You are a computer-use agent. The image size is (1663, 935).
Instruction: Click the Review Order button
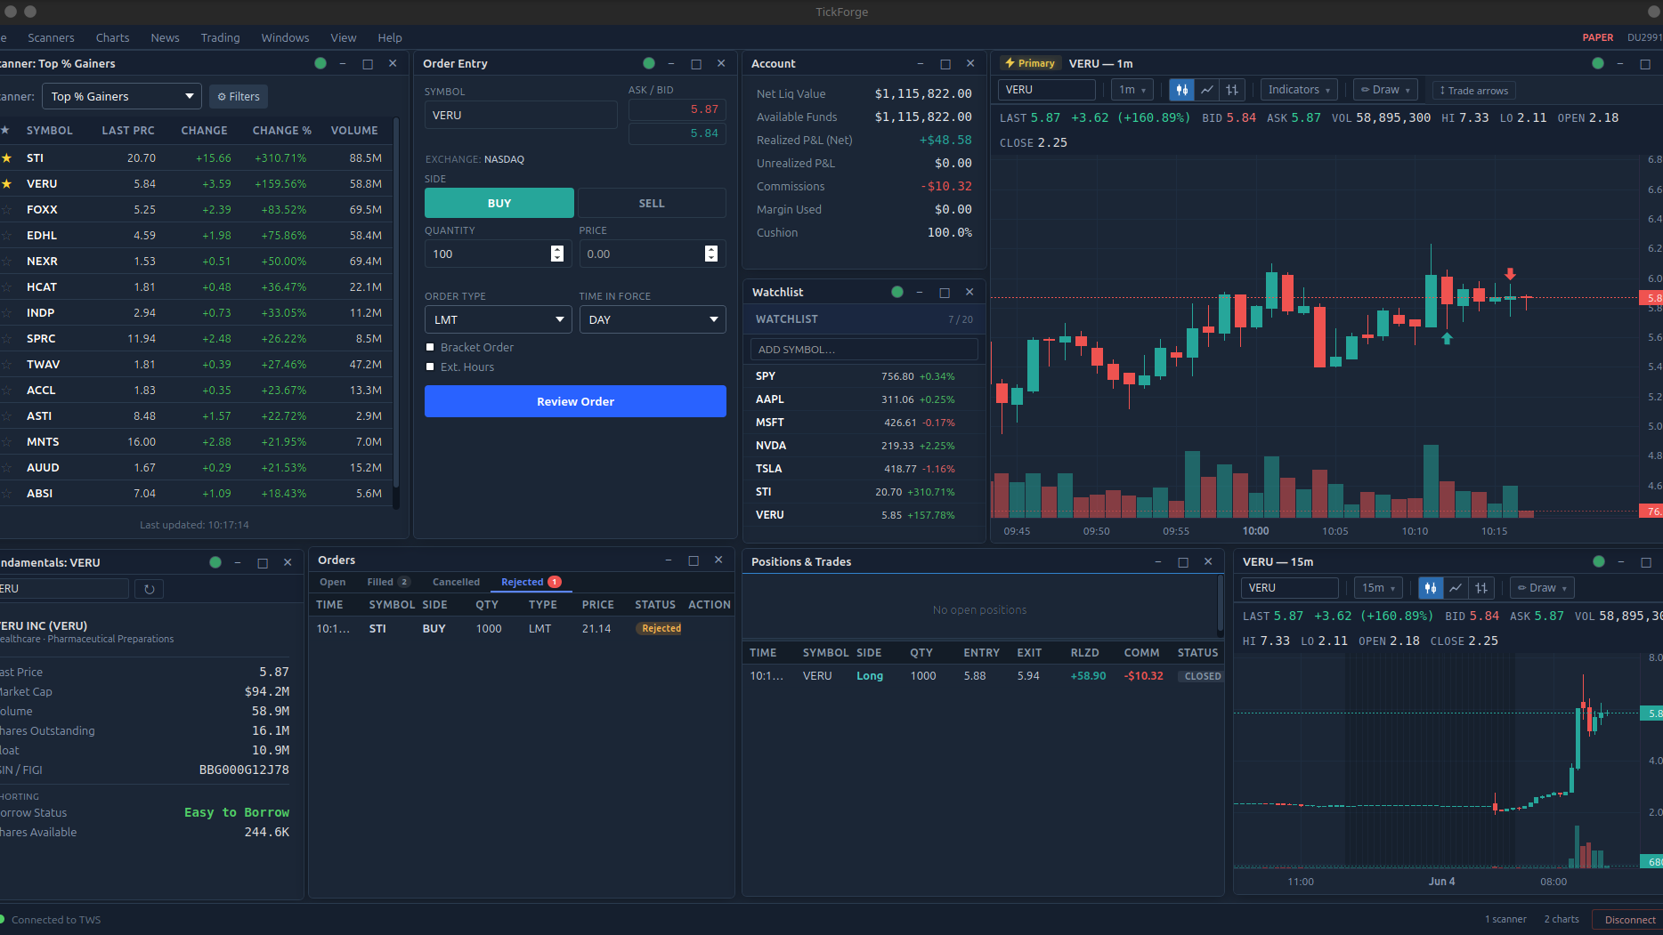tap(575, 401)
